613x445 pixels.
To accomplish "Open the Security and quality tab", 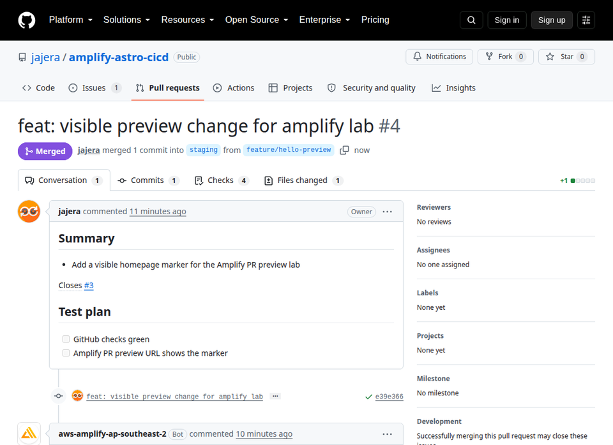I will (372, 88).
